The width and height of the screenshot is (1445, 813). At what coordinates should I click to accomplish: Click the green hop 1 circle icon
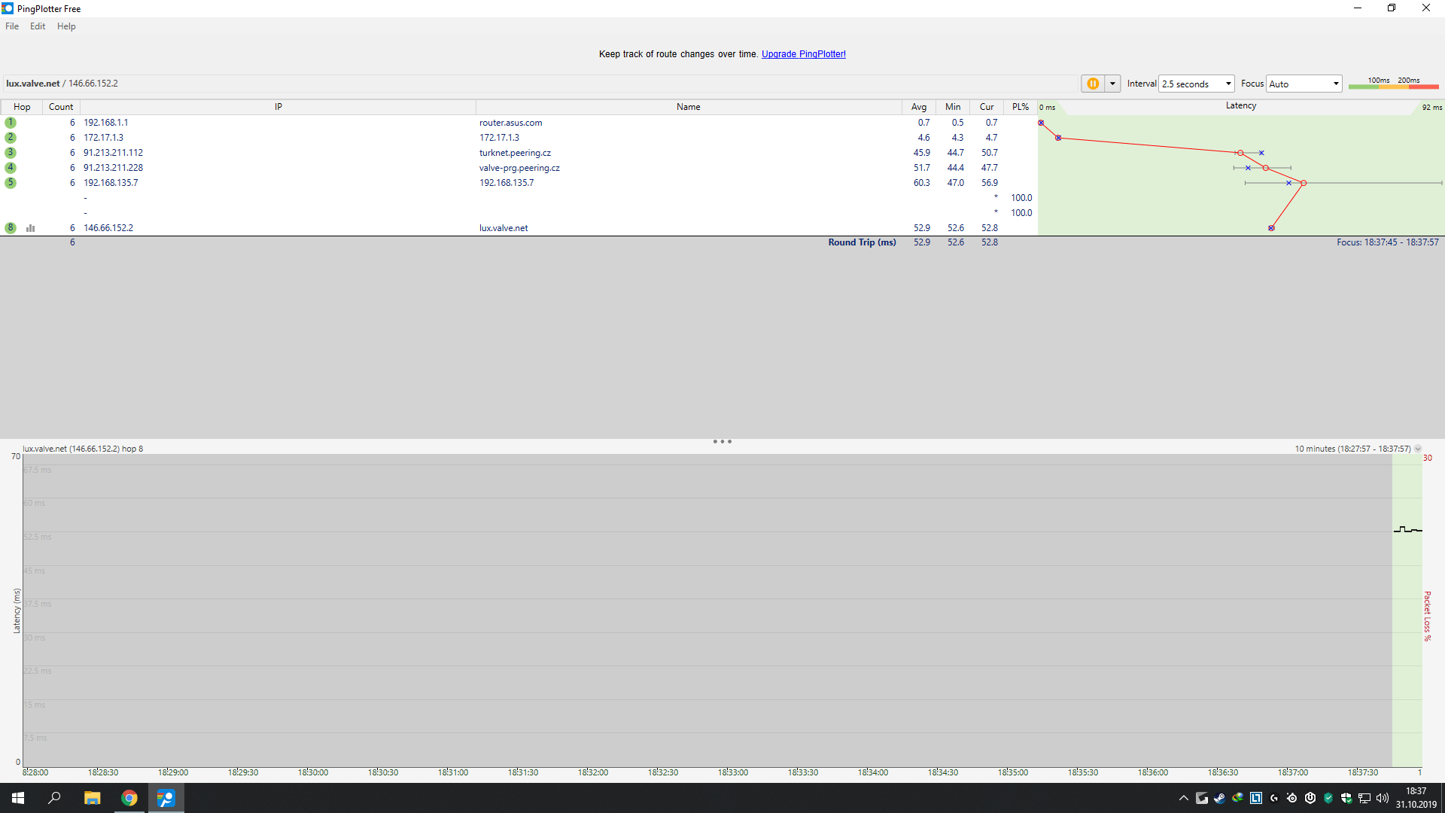pyautogui.click(x=11, y=123)
